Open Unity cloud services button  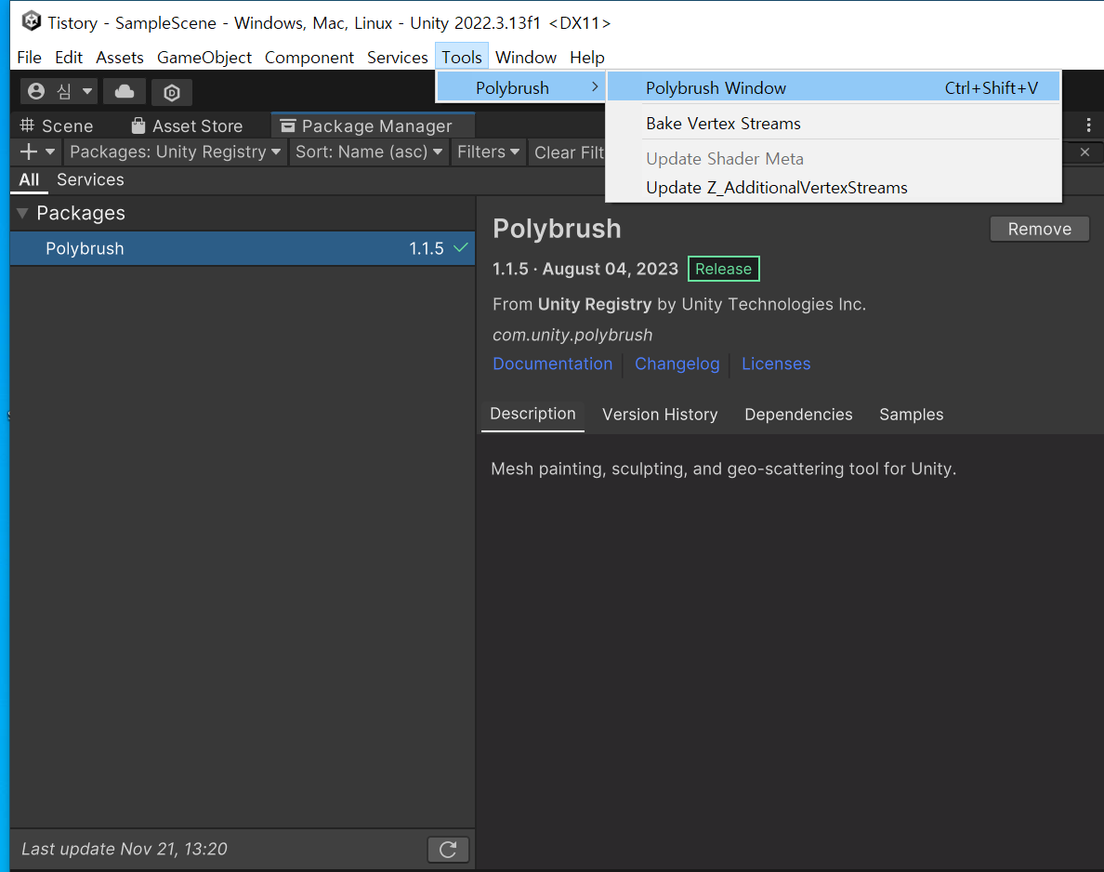coord(125,91)
